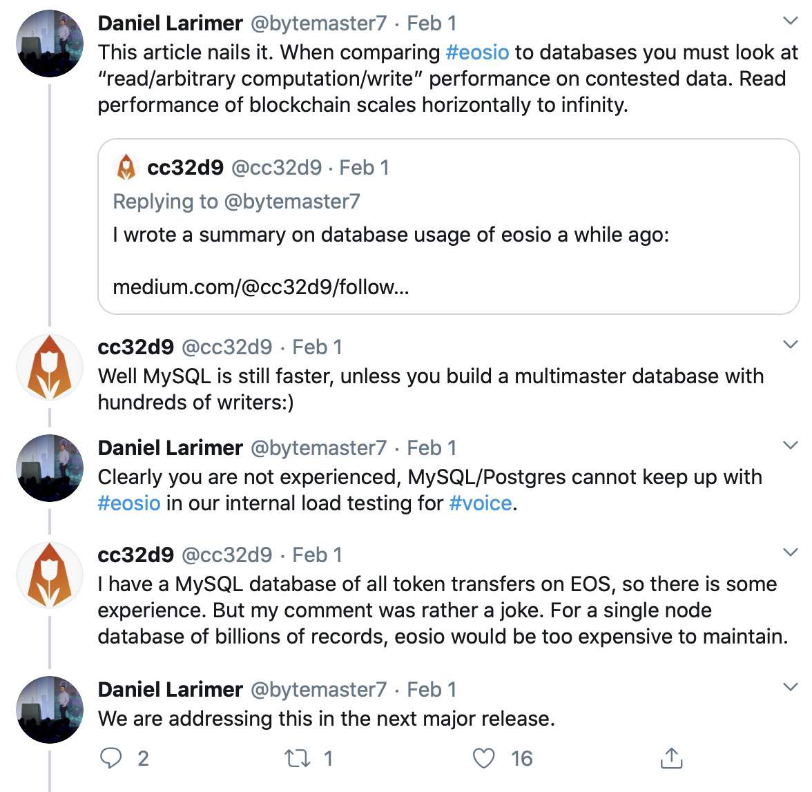Click @bytemaster7 in 'Replying to' line
The width and height of the screenshot is (812, 792).
pyautogui.click(x=292, y=202)
